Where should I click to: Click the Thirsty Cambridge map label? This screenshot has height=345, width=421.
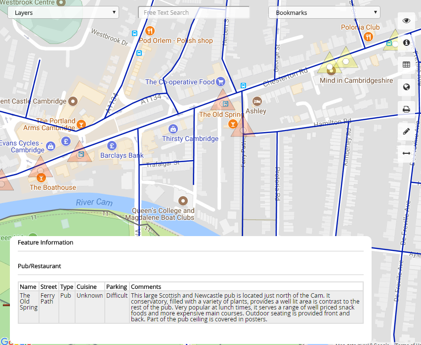(x=190, y=139)
